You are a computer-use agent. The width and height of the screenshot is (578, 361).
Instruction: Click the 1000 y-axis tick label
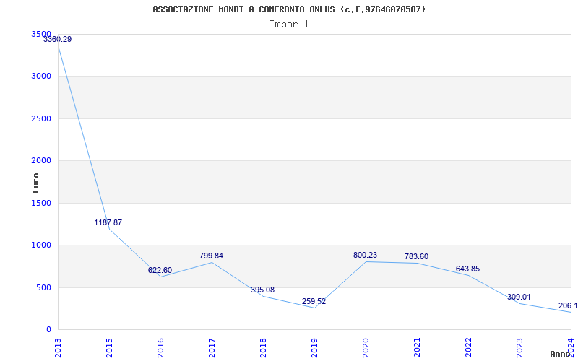click(x=41, y=245)
